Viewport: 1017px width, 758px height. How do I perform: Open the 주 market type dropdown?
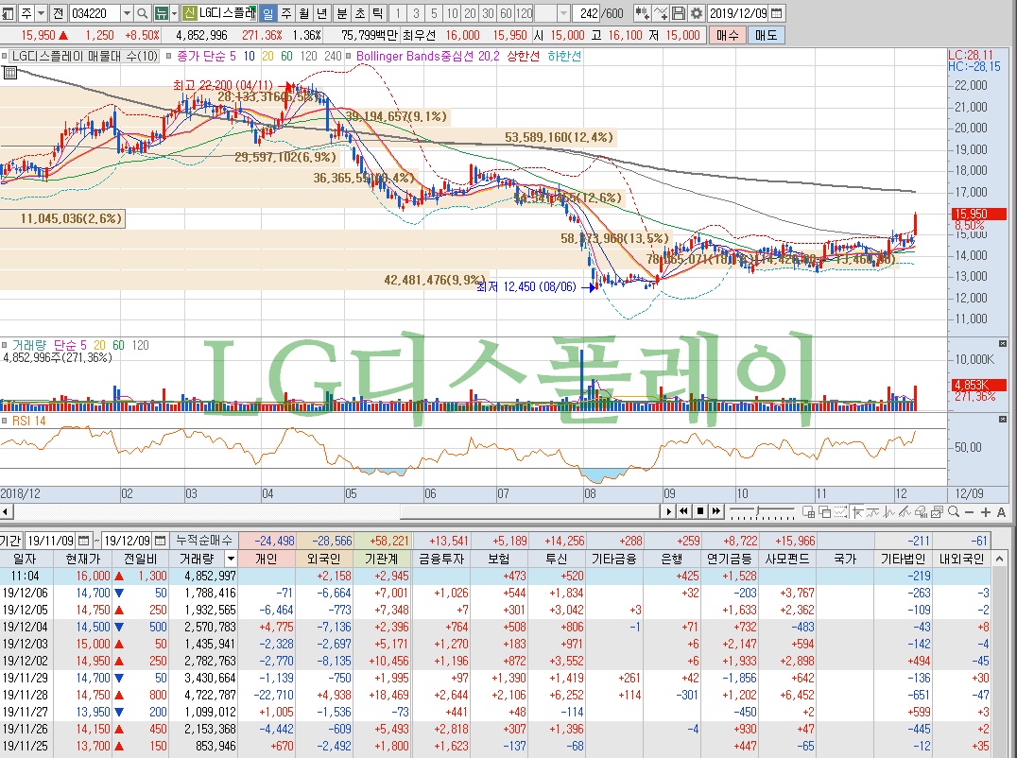click(x=41, y=13)
